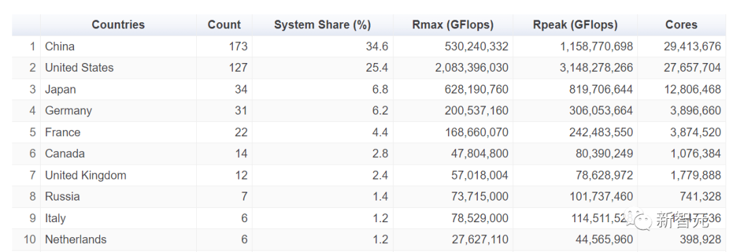733x252 pixels.
Task: Sort by the Countries column header
Action: point(118,25)
